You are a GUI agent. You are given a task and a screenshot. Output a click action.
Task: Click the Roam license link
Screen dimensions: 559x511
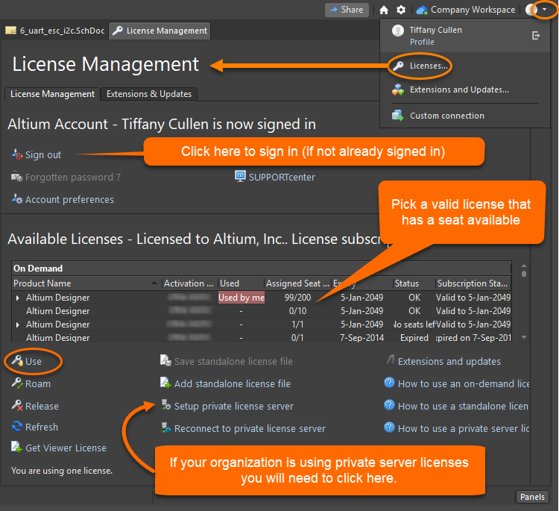[38, 384]
